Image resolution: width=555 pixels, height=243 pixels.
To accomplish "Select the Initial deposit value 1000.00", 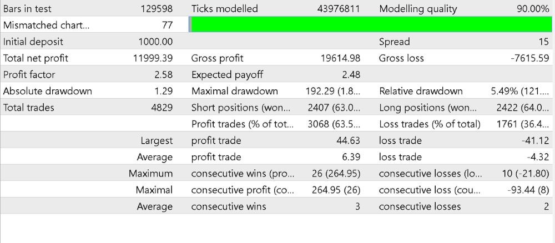I will [155, 42].
